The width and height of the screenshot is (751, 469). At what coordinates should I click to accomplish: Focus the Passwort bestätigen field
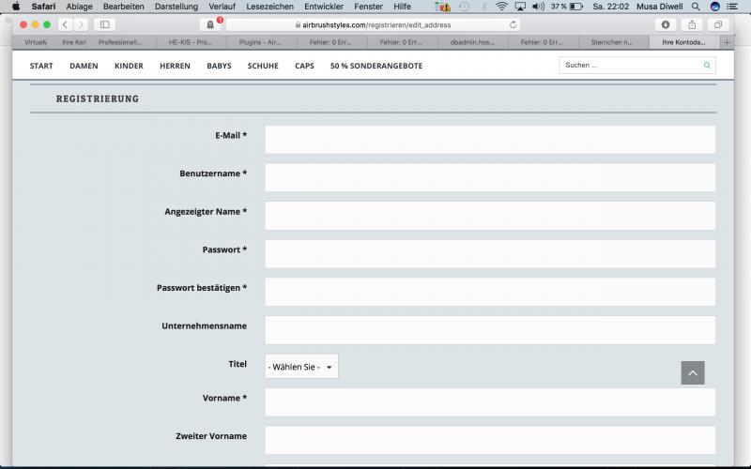tap(489, 292)
